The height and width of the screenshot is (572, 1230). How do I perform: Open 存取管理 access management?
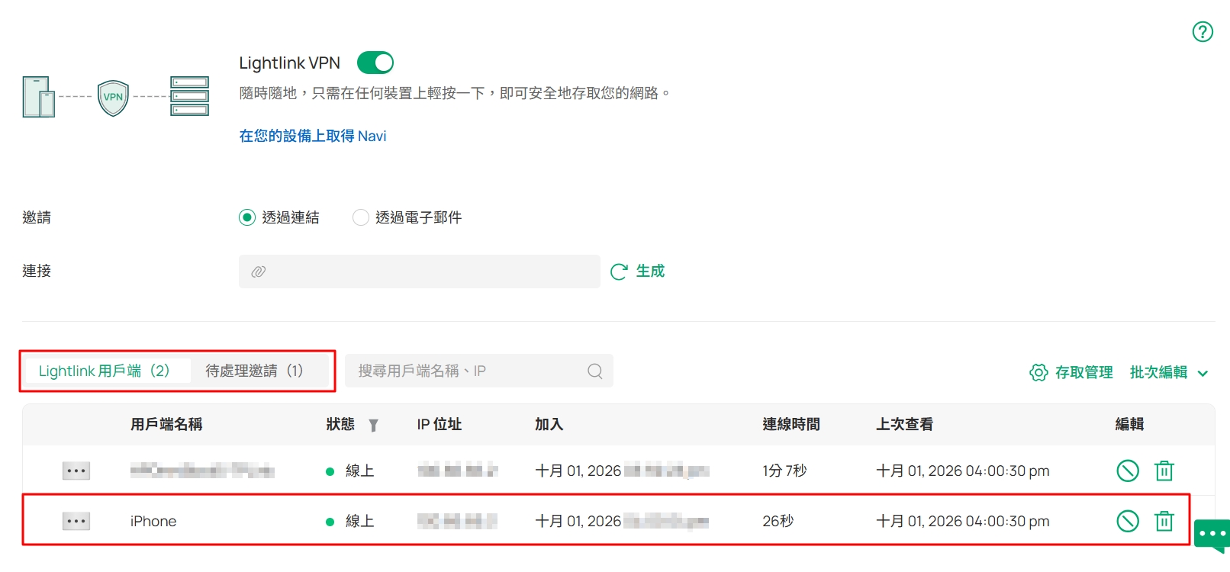point(1083,372)
